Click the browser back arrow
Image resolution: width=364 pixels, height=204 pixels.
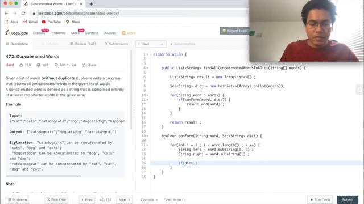(6, 14)
